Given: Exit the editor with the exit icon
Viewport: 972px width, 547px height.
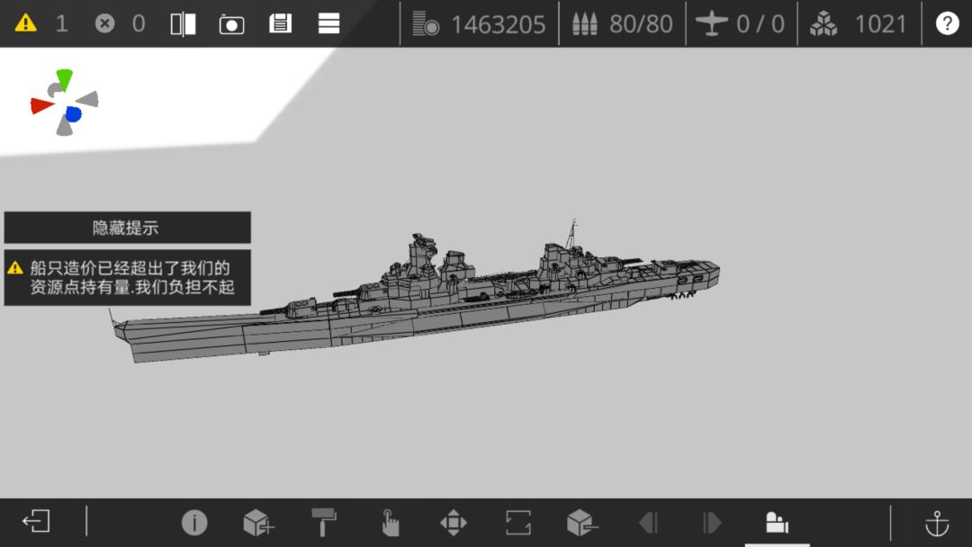Looking at the screenshot, I should [36, 521].
